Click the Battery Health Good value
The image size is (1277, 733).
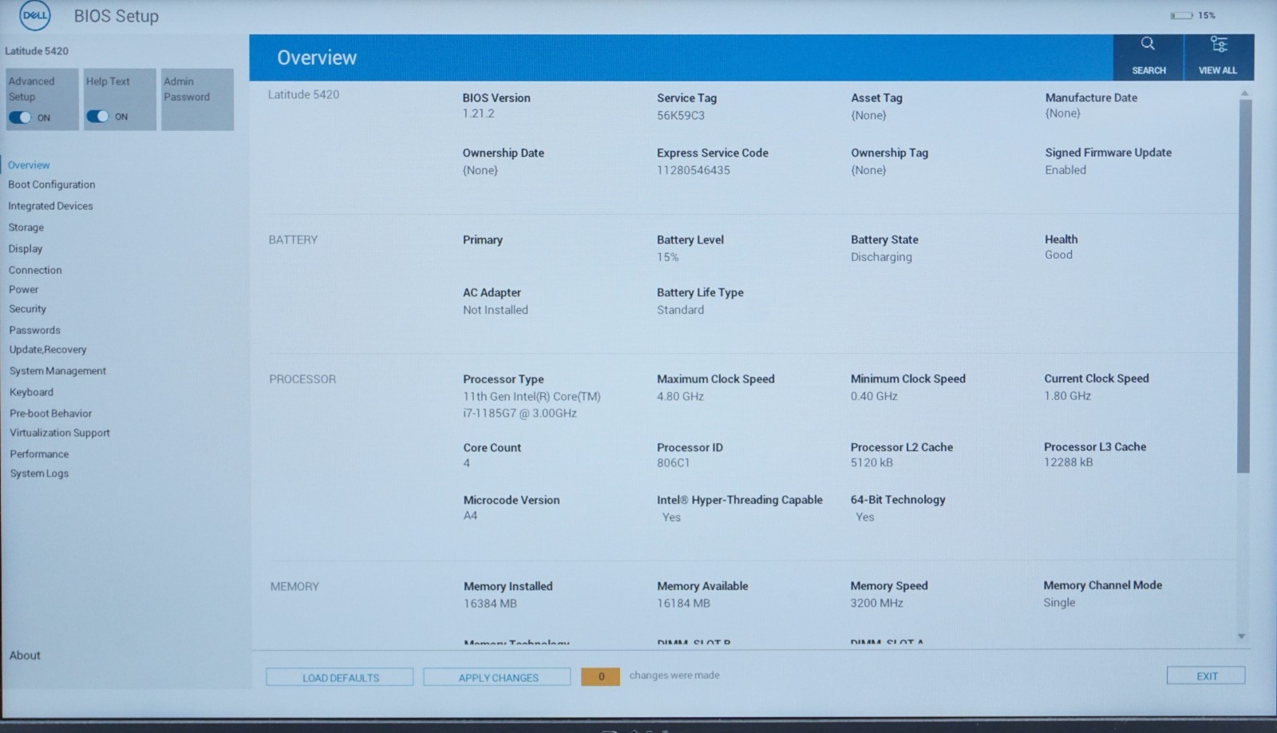pyautogui.click(x=1058, y=255)
